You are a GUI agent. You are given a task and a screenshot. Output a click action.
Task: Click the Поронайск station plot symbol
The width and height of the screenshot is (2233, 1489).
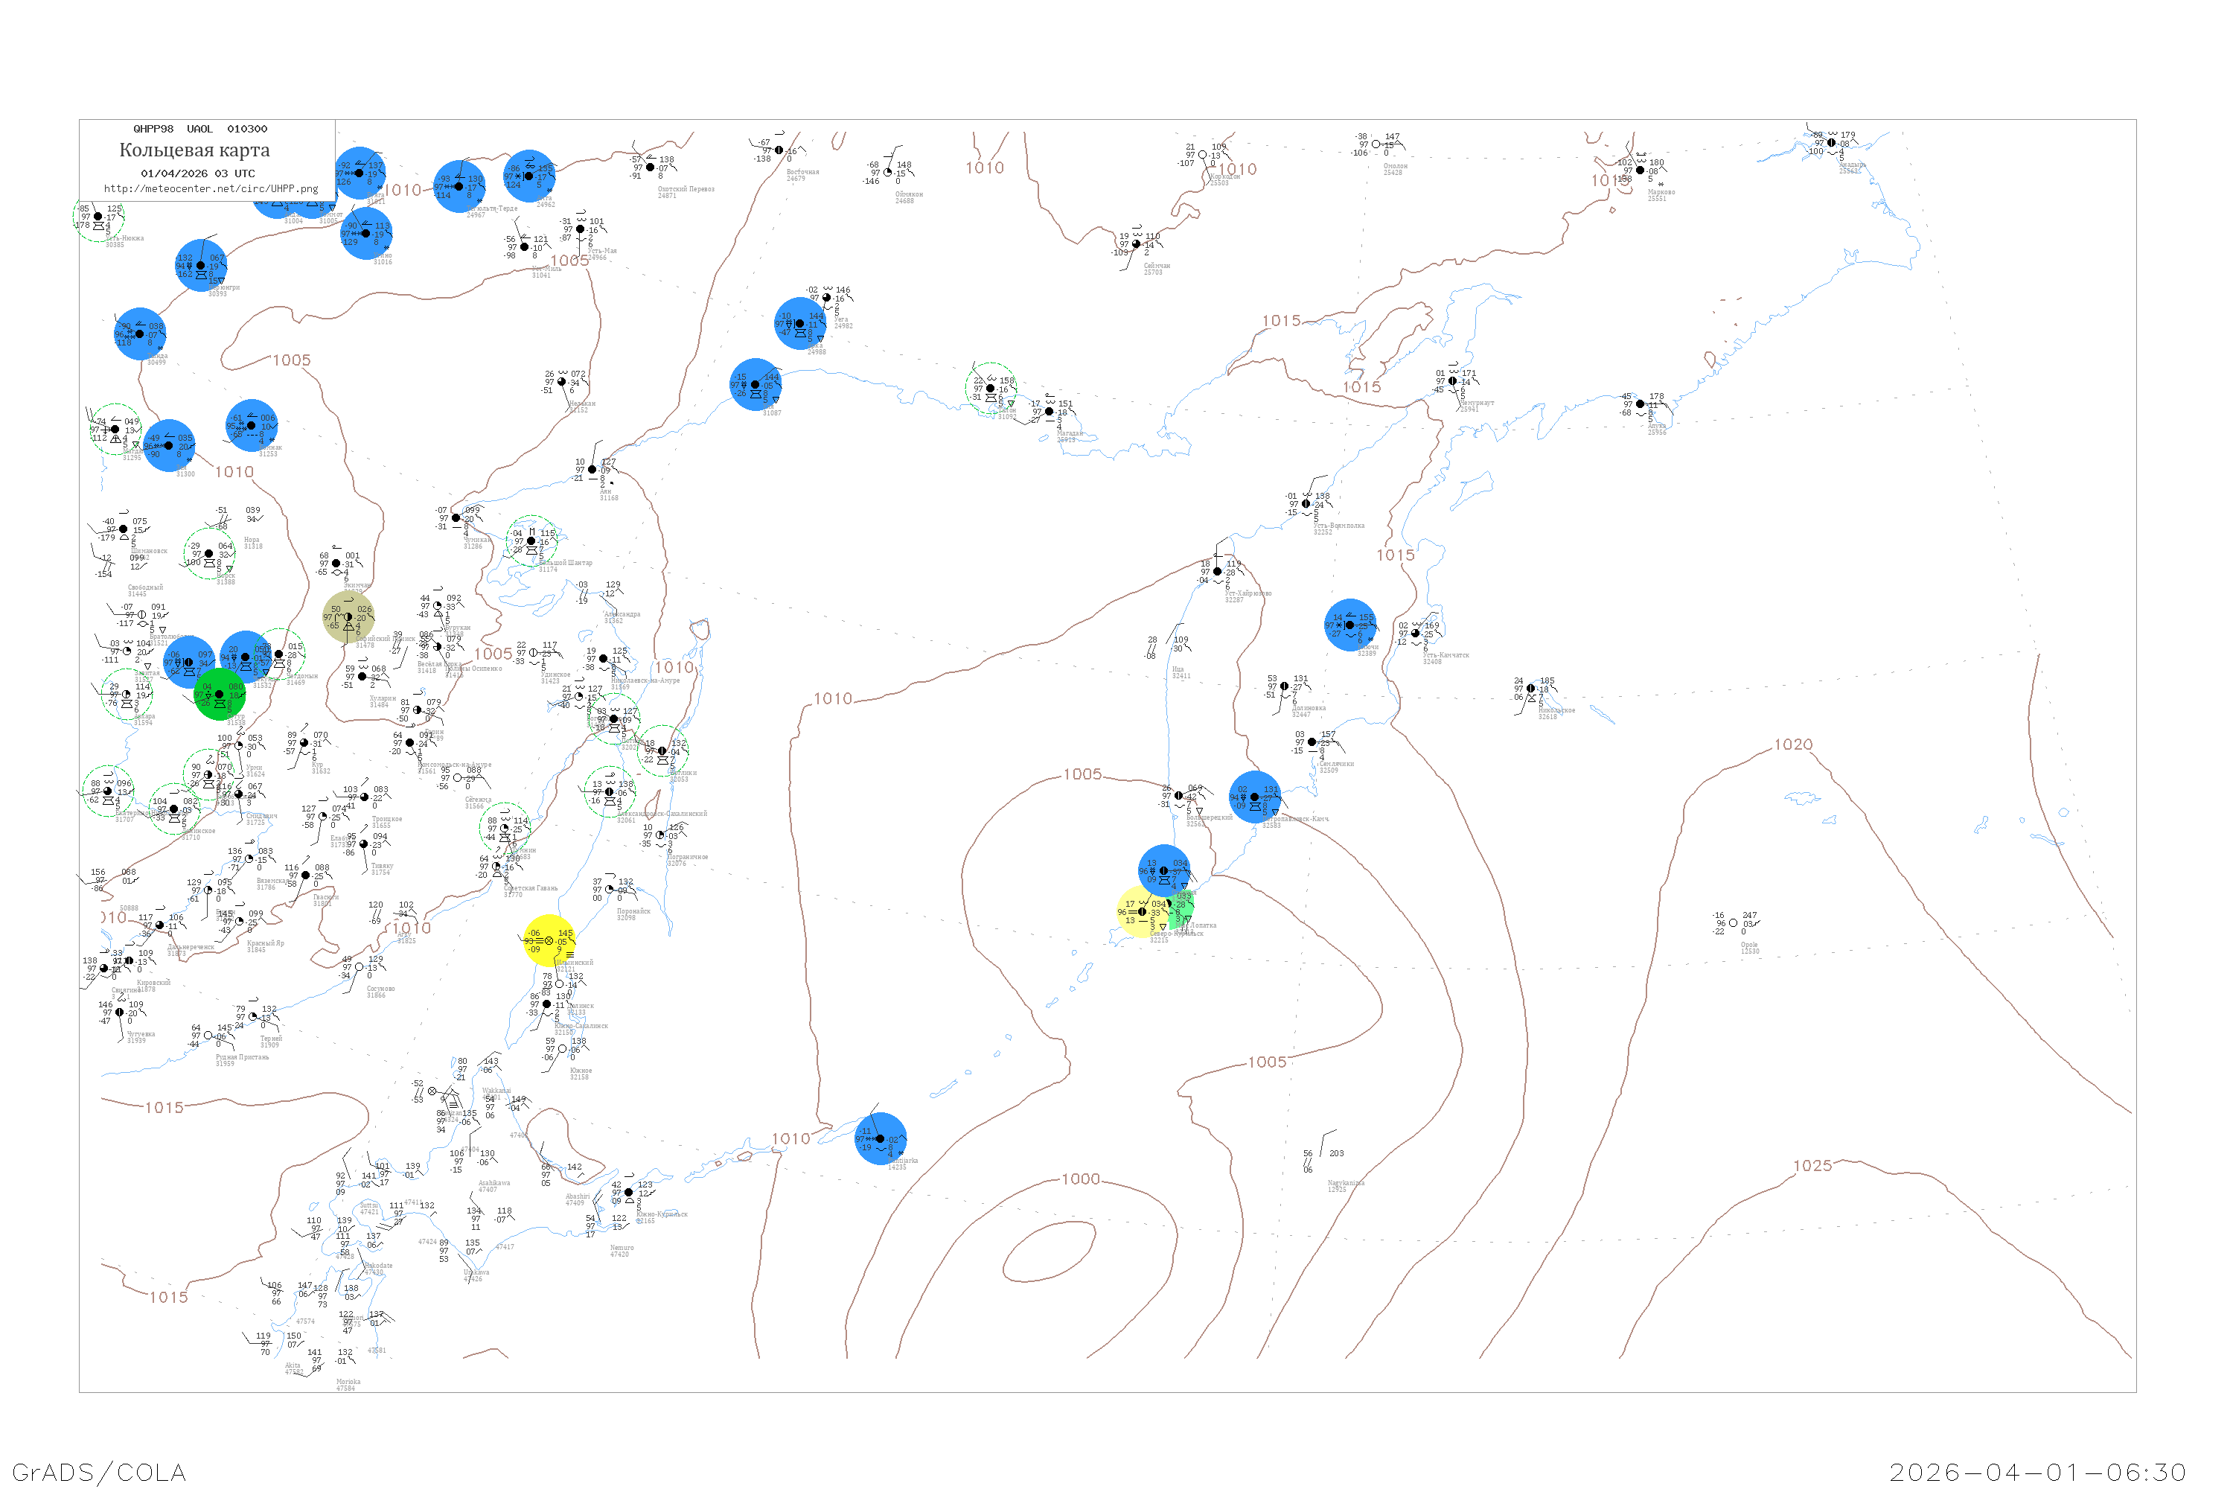[x=609, y=890]
